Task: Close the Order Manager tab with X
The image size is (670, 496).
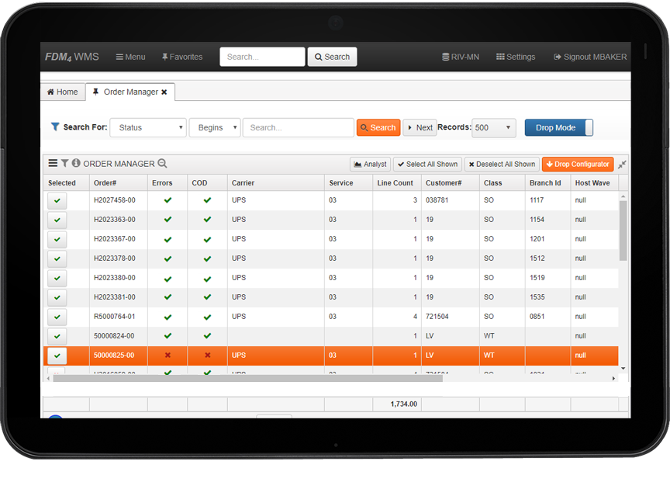Action: tap(164, 92)
